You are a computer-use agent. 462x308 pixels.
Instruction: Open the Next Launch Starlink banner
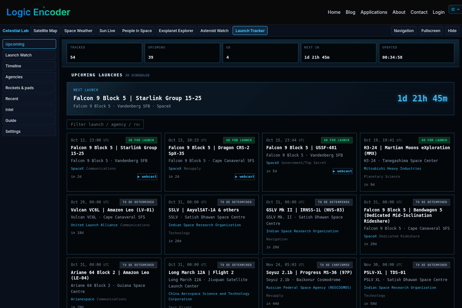pyautogui.click(x=261, y=98)
